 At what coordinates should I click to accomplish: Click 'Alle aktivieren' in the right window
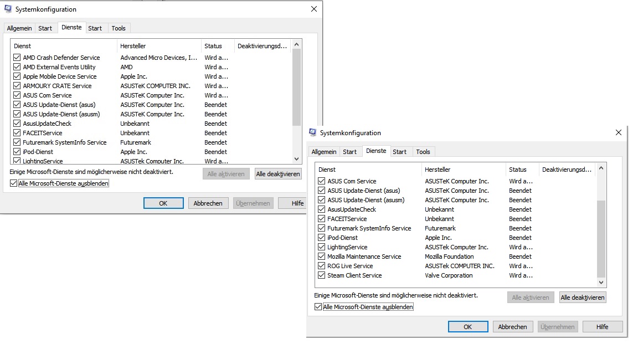click(531, 297)
